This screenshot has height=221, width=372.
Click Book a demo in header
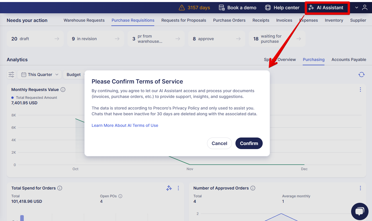(x=237, y=8)
